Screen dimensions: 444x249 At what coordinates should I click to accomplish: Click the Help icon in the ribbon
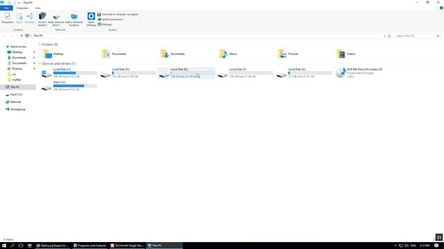441,8
